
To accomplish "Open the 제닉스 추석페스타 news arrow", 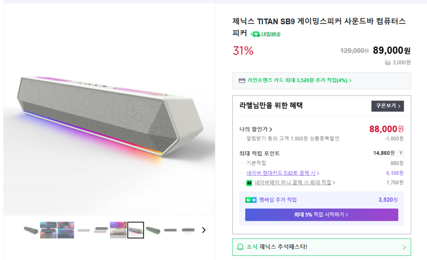I will click(x=404, y=247).
